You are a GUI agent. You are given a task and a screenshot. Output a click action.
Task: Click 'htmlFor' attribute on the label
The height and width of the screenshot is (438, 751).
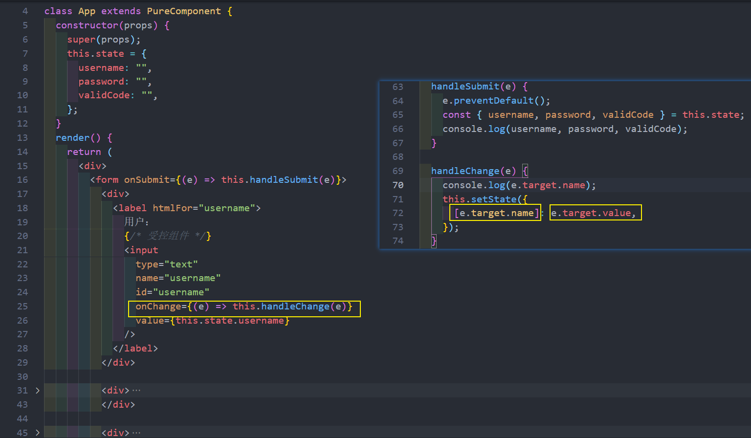(x=173, y=208)
